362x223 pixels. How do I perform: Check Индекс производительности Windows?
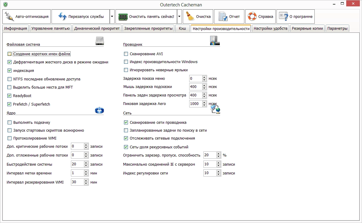pyautogui.click(x=126, y=62)
